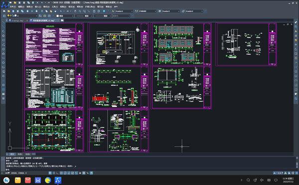The height and width of the screenshot is (185, 299).
Task: Toggle Object Snap in status bar
Action: point(65,173)
